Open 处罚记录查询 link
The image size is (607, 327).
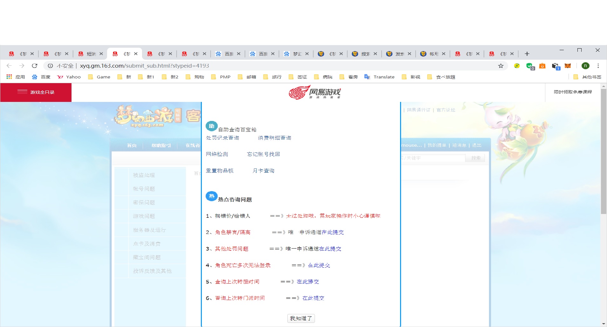[222, 138]
